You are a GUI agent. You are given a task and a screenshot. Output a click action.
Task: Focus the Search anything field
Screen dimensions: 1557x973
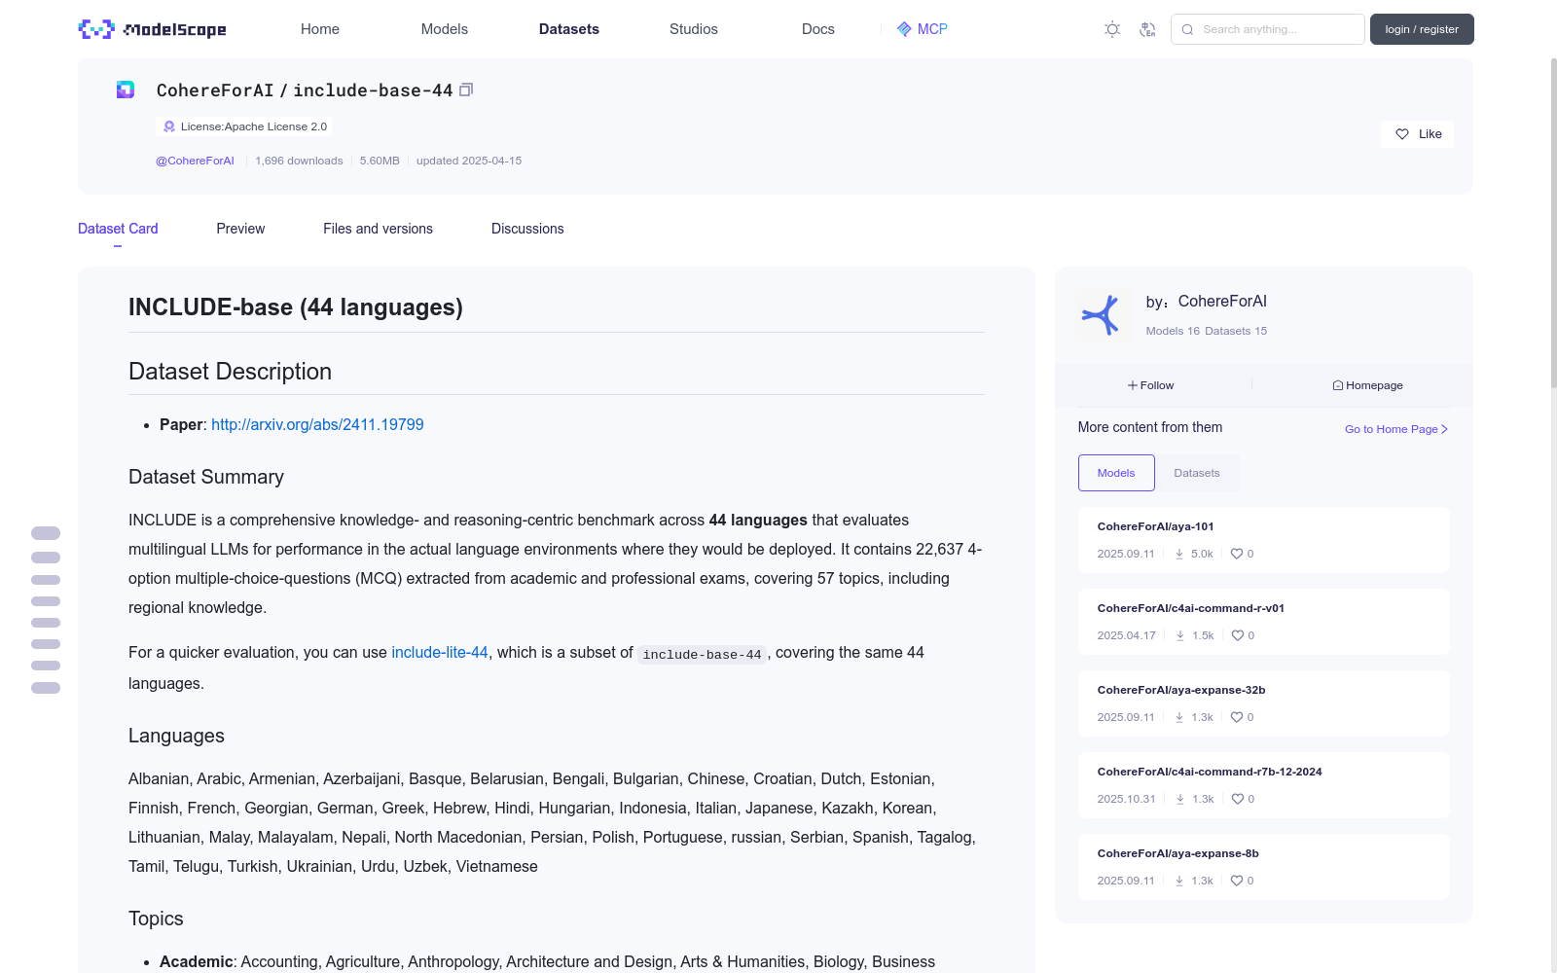tap(1268, 29)
